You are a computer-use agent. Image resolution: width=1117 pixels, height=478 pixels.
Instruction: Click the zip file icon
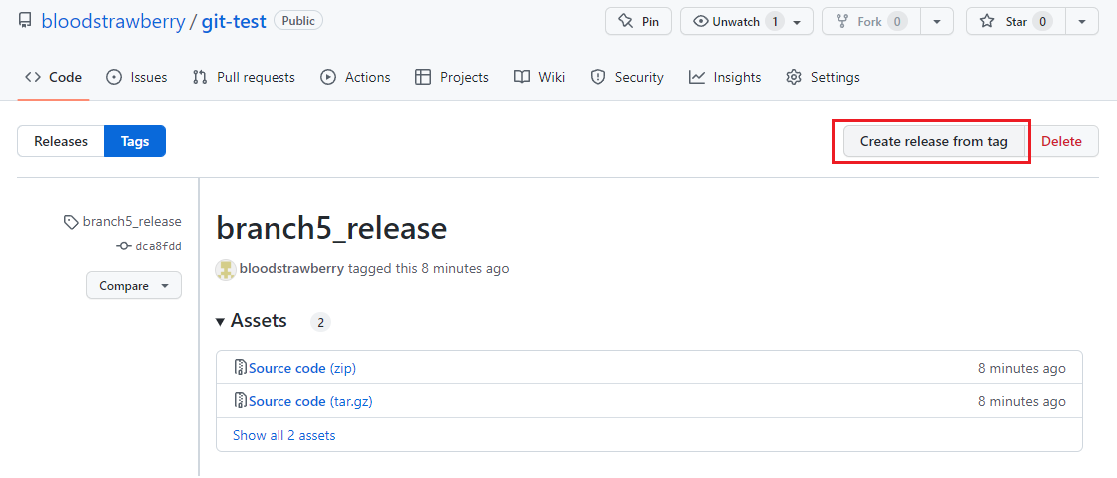[240, 367]
